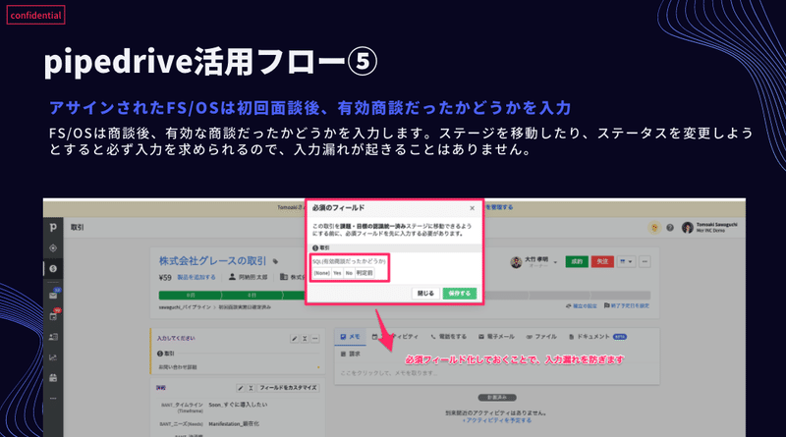The width and height of the screenshot is (786, 437).
Task: Click the BANT_タイムライン value Soon_すぐに導入したい
Action: click(x=238, y=405)
